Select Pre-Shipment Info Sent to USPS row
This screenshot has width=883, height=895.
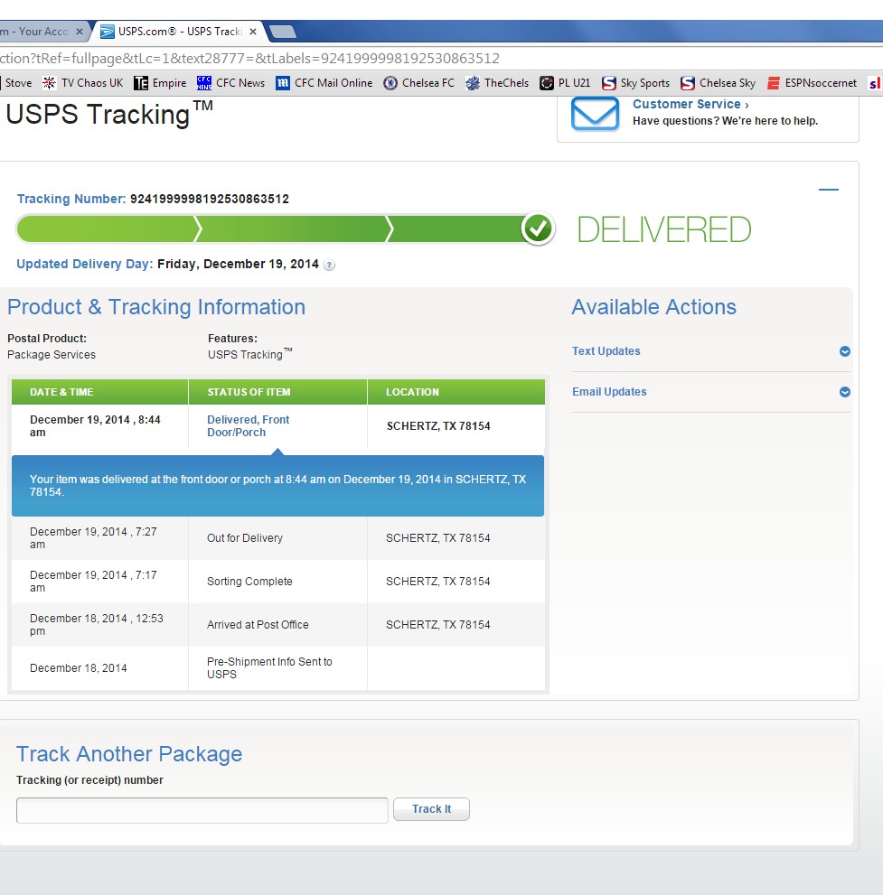278,668
